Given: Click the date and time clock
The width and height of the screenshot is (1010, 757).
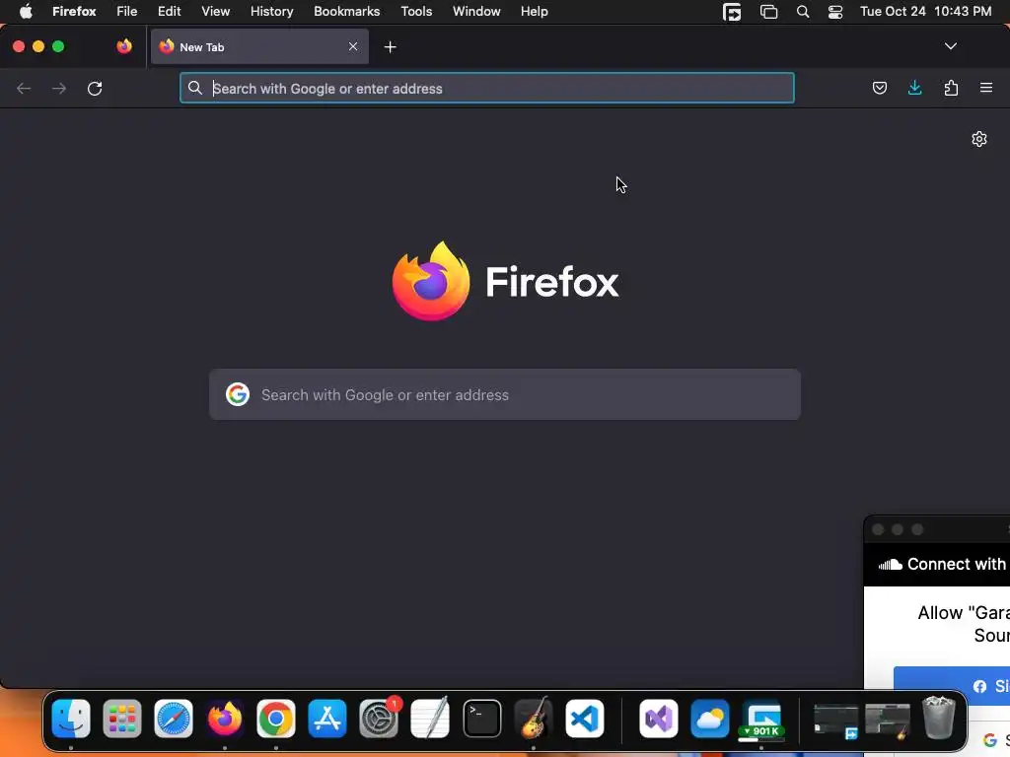Looking at the screenshot, I should tap(925, 12).
